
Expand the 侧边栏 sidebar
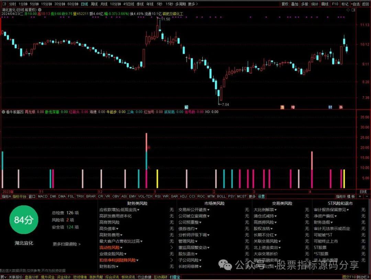point(362,277)
